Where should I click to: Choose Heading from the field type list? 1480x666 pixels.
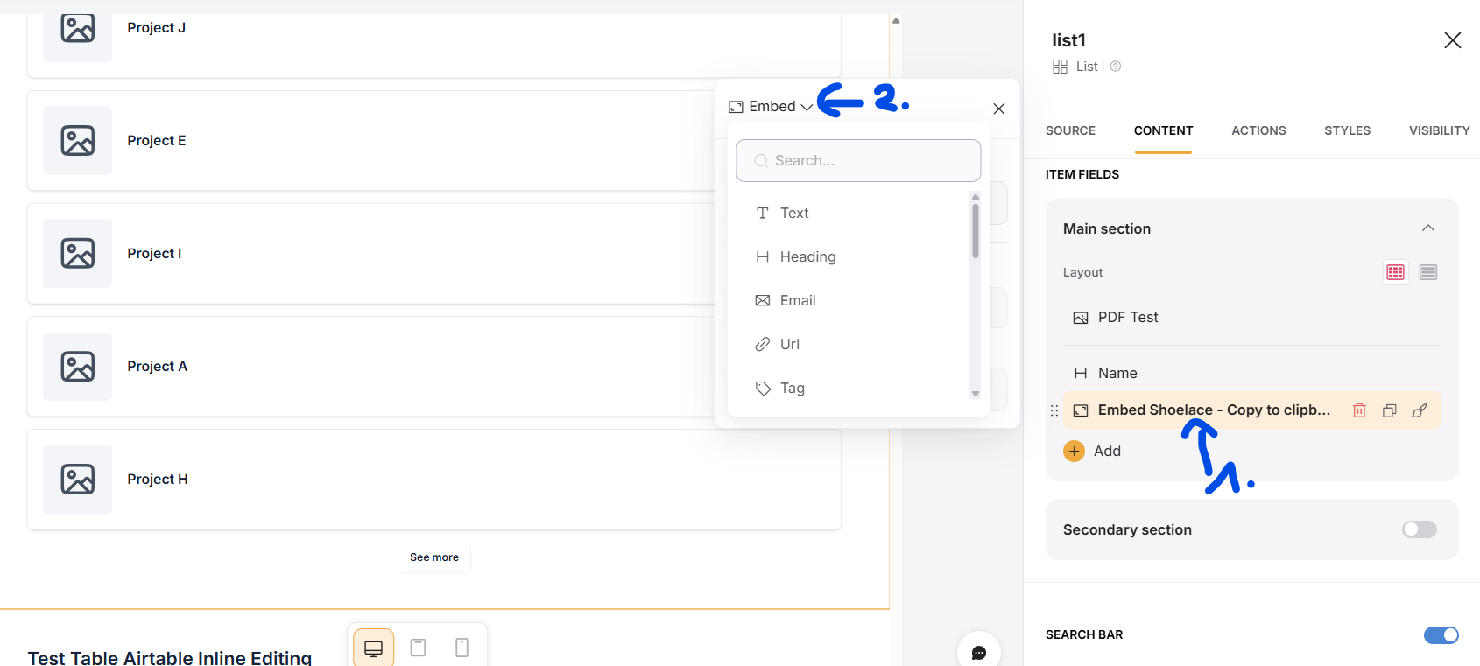tap(807, 256)
